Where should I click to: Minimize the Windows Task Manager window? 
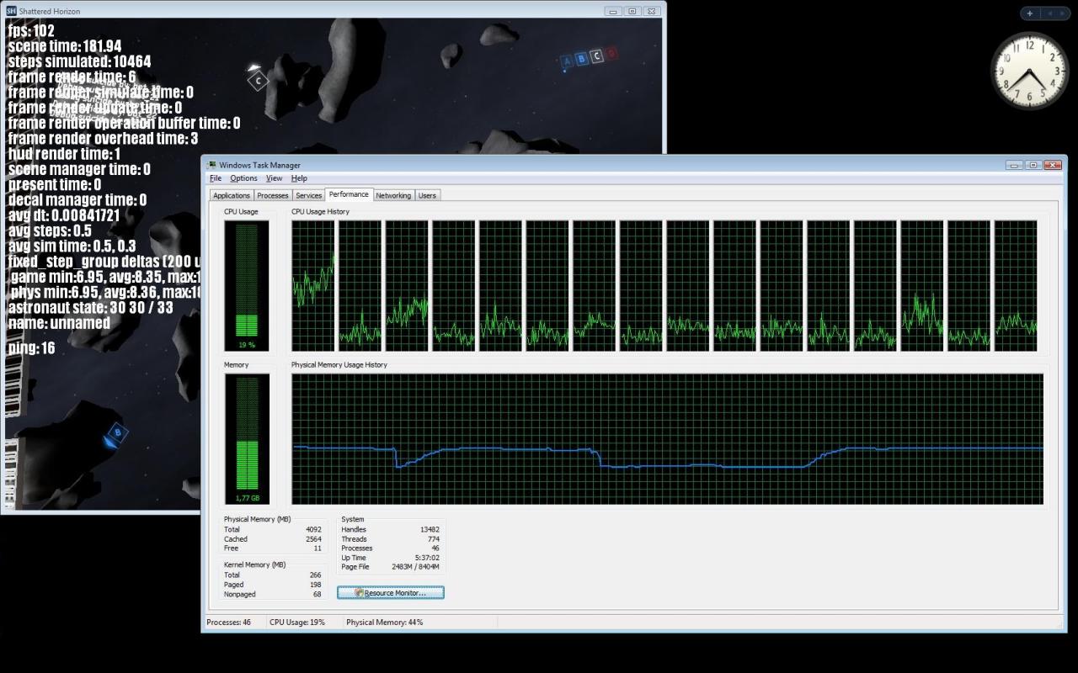click(x=1013, y=165)
